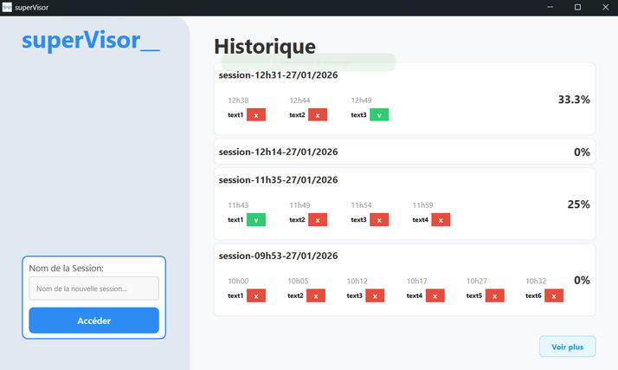This screenshot has height=370, width=618.
Task: Click the text6 label in session-09h53
Action: (533, 295)
